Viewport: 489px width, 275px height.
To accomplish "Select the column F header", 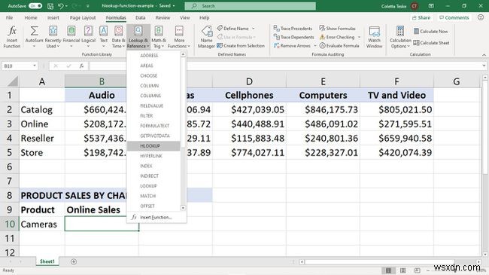I will (x=396, y=81).
